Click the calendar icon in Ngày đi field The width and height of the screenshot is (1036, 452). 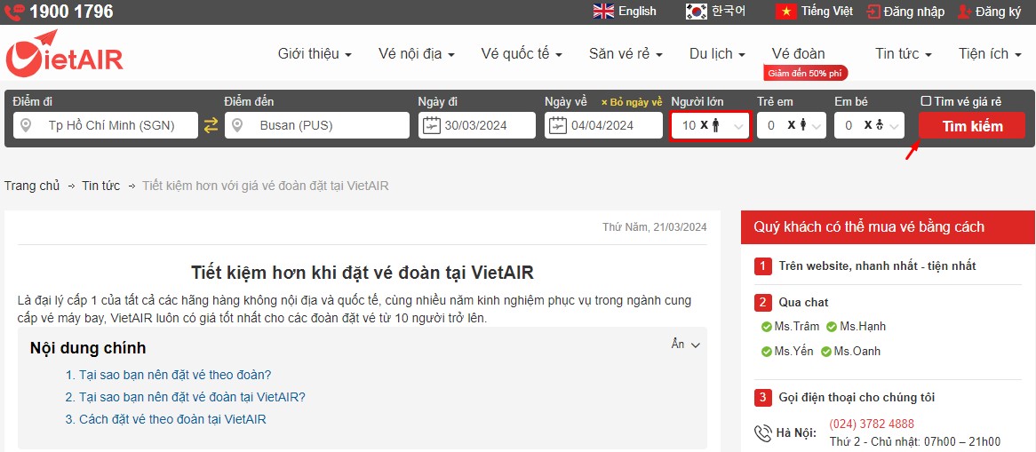[x=432, y=125]
